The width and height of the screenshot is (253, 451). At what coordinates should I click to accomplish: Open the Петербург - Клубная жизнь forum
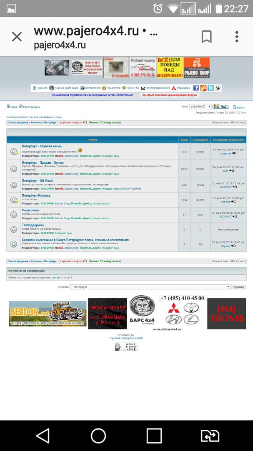tap(42, 146)
